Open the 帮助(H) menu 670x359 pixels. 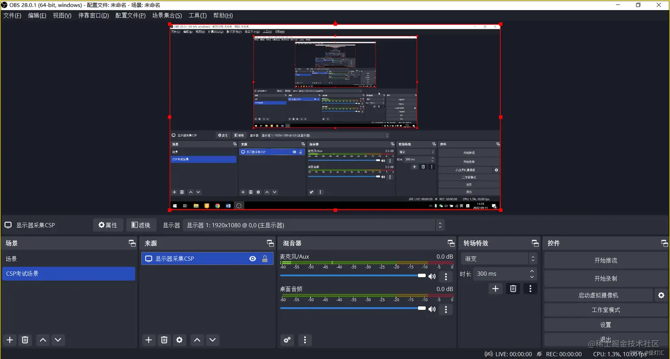[x=223, y=15]
